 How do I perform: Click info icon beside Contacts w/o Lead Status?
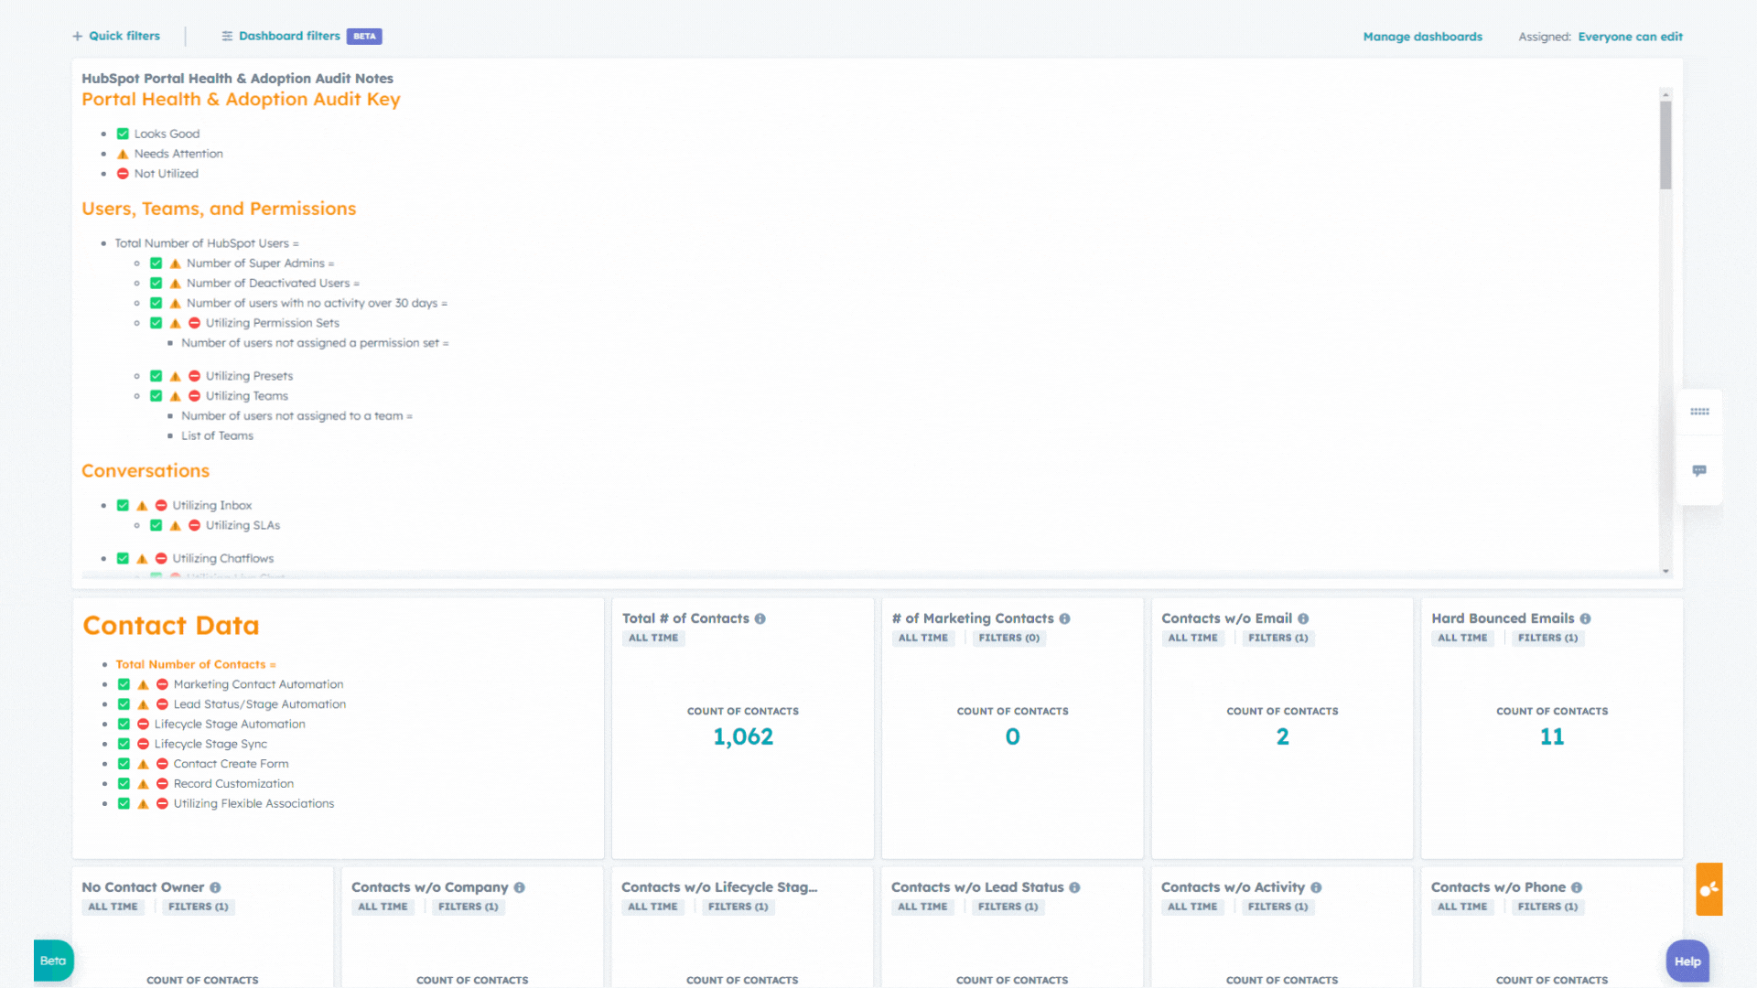coord(1074,888)
